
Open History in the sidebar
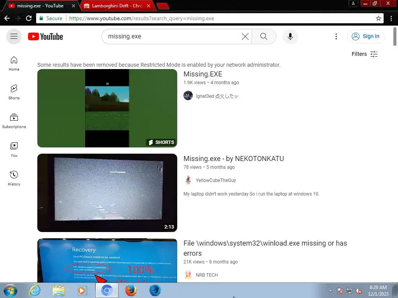click(14, 178)
